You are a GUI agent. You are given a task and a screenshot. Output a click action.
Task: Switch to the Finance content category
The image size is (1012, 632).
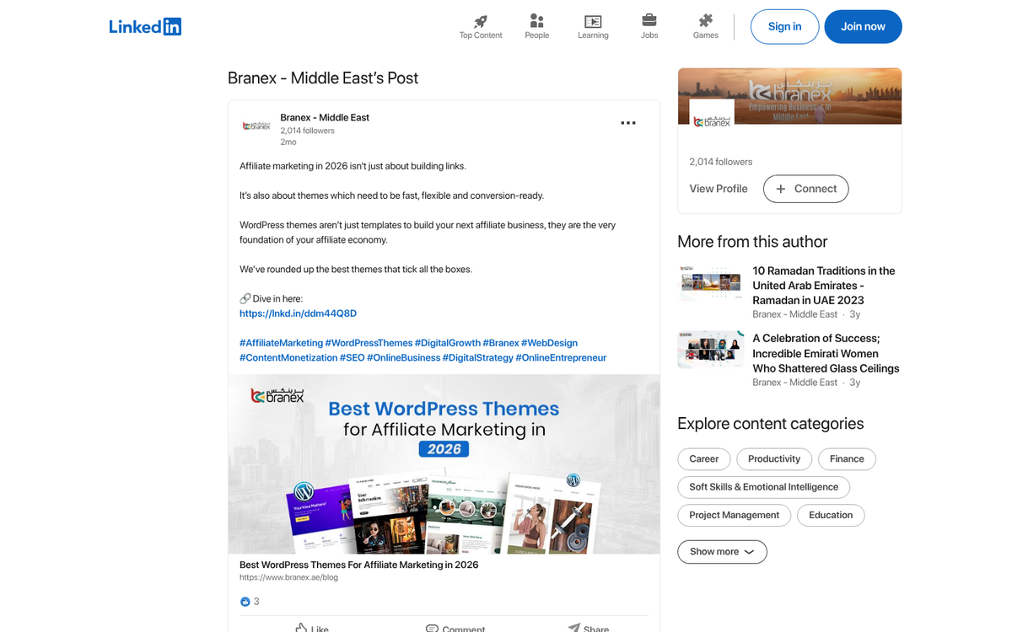(847, 458)
